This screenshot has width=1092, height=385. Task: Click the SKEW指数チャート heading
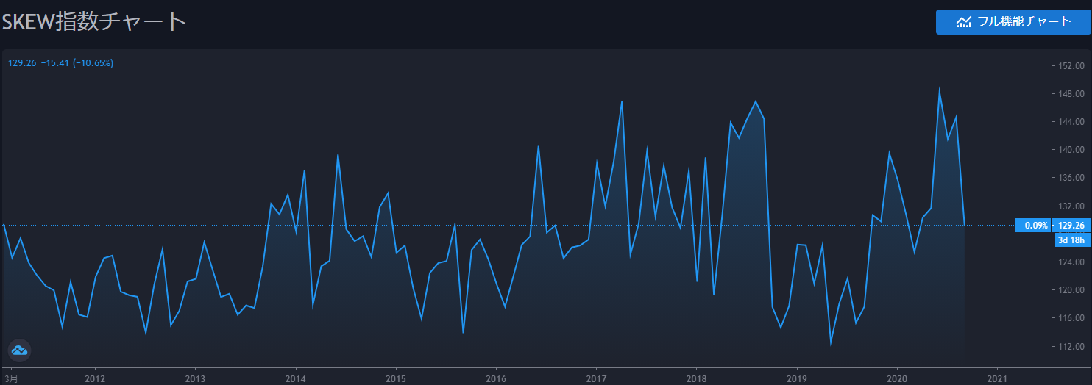point(93,21)
